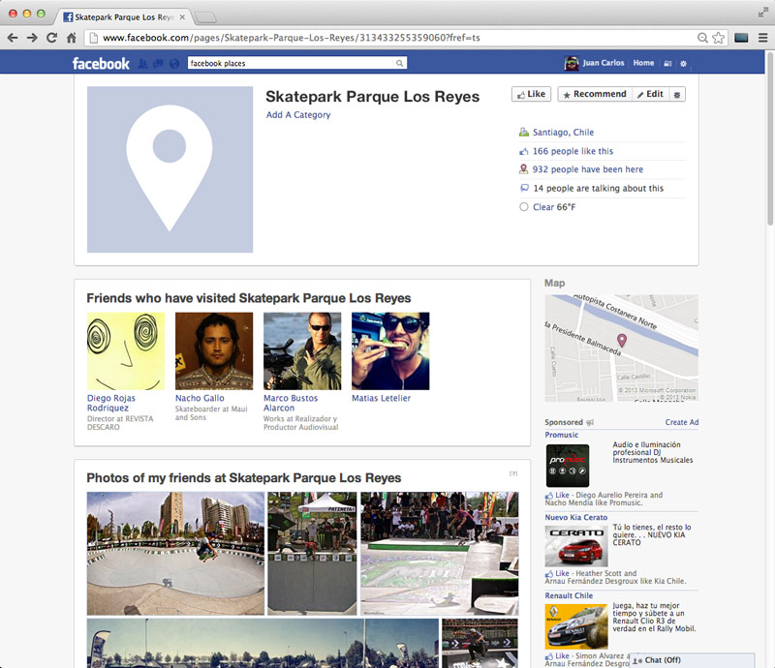
Task: Open a new browser tab
Action: 205,17
